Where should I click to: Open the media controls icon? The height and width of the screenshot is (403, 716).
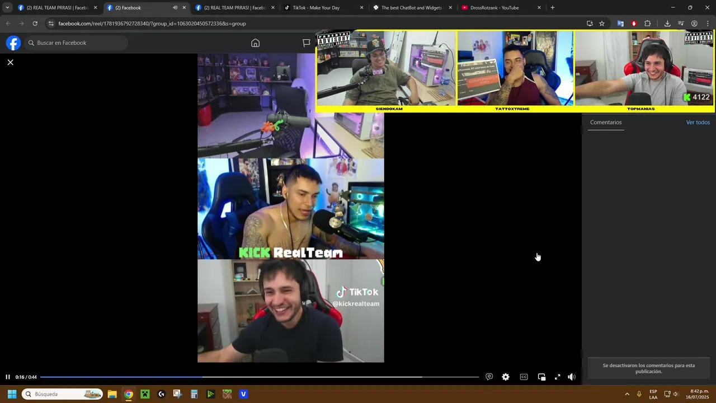681,24
